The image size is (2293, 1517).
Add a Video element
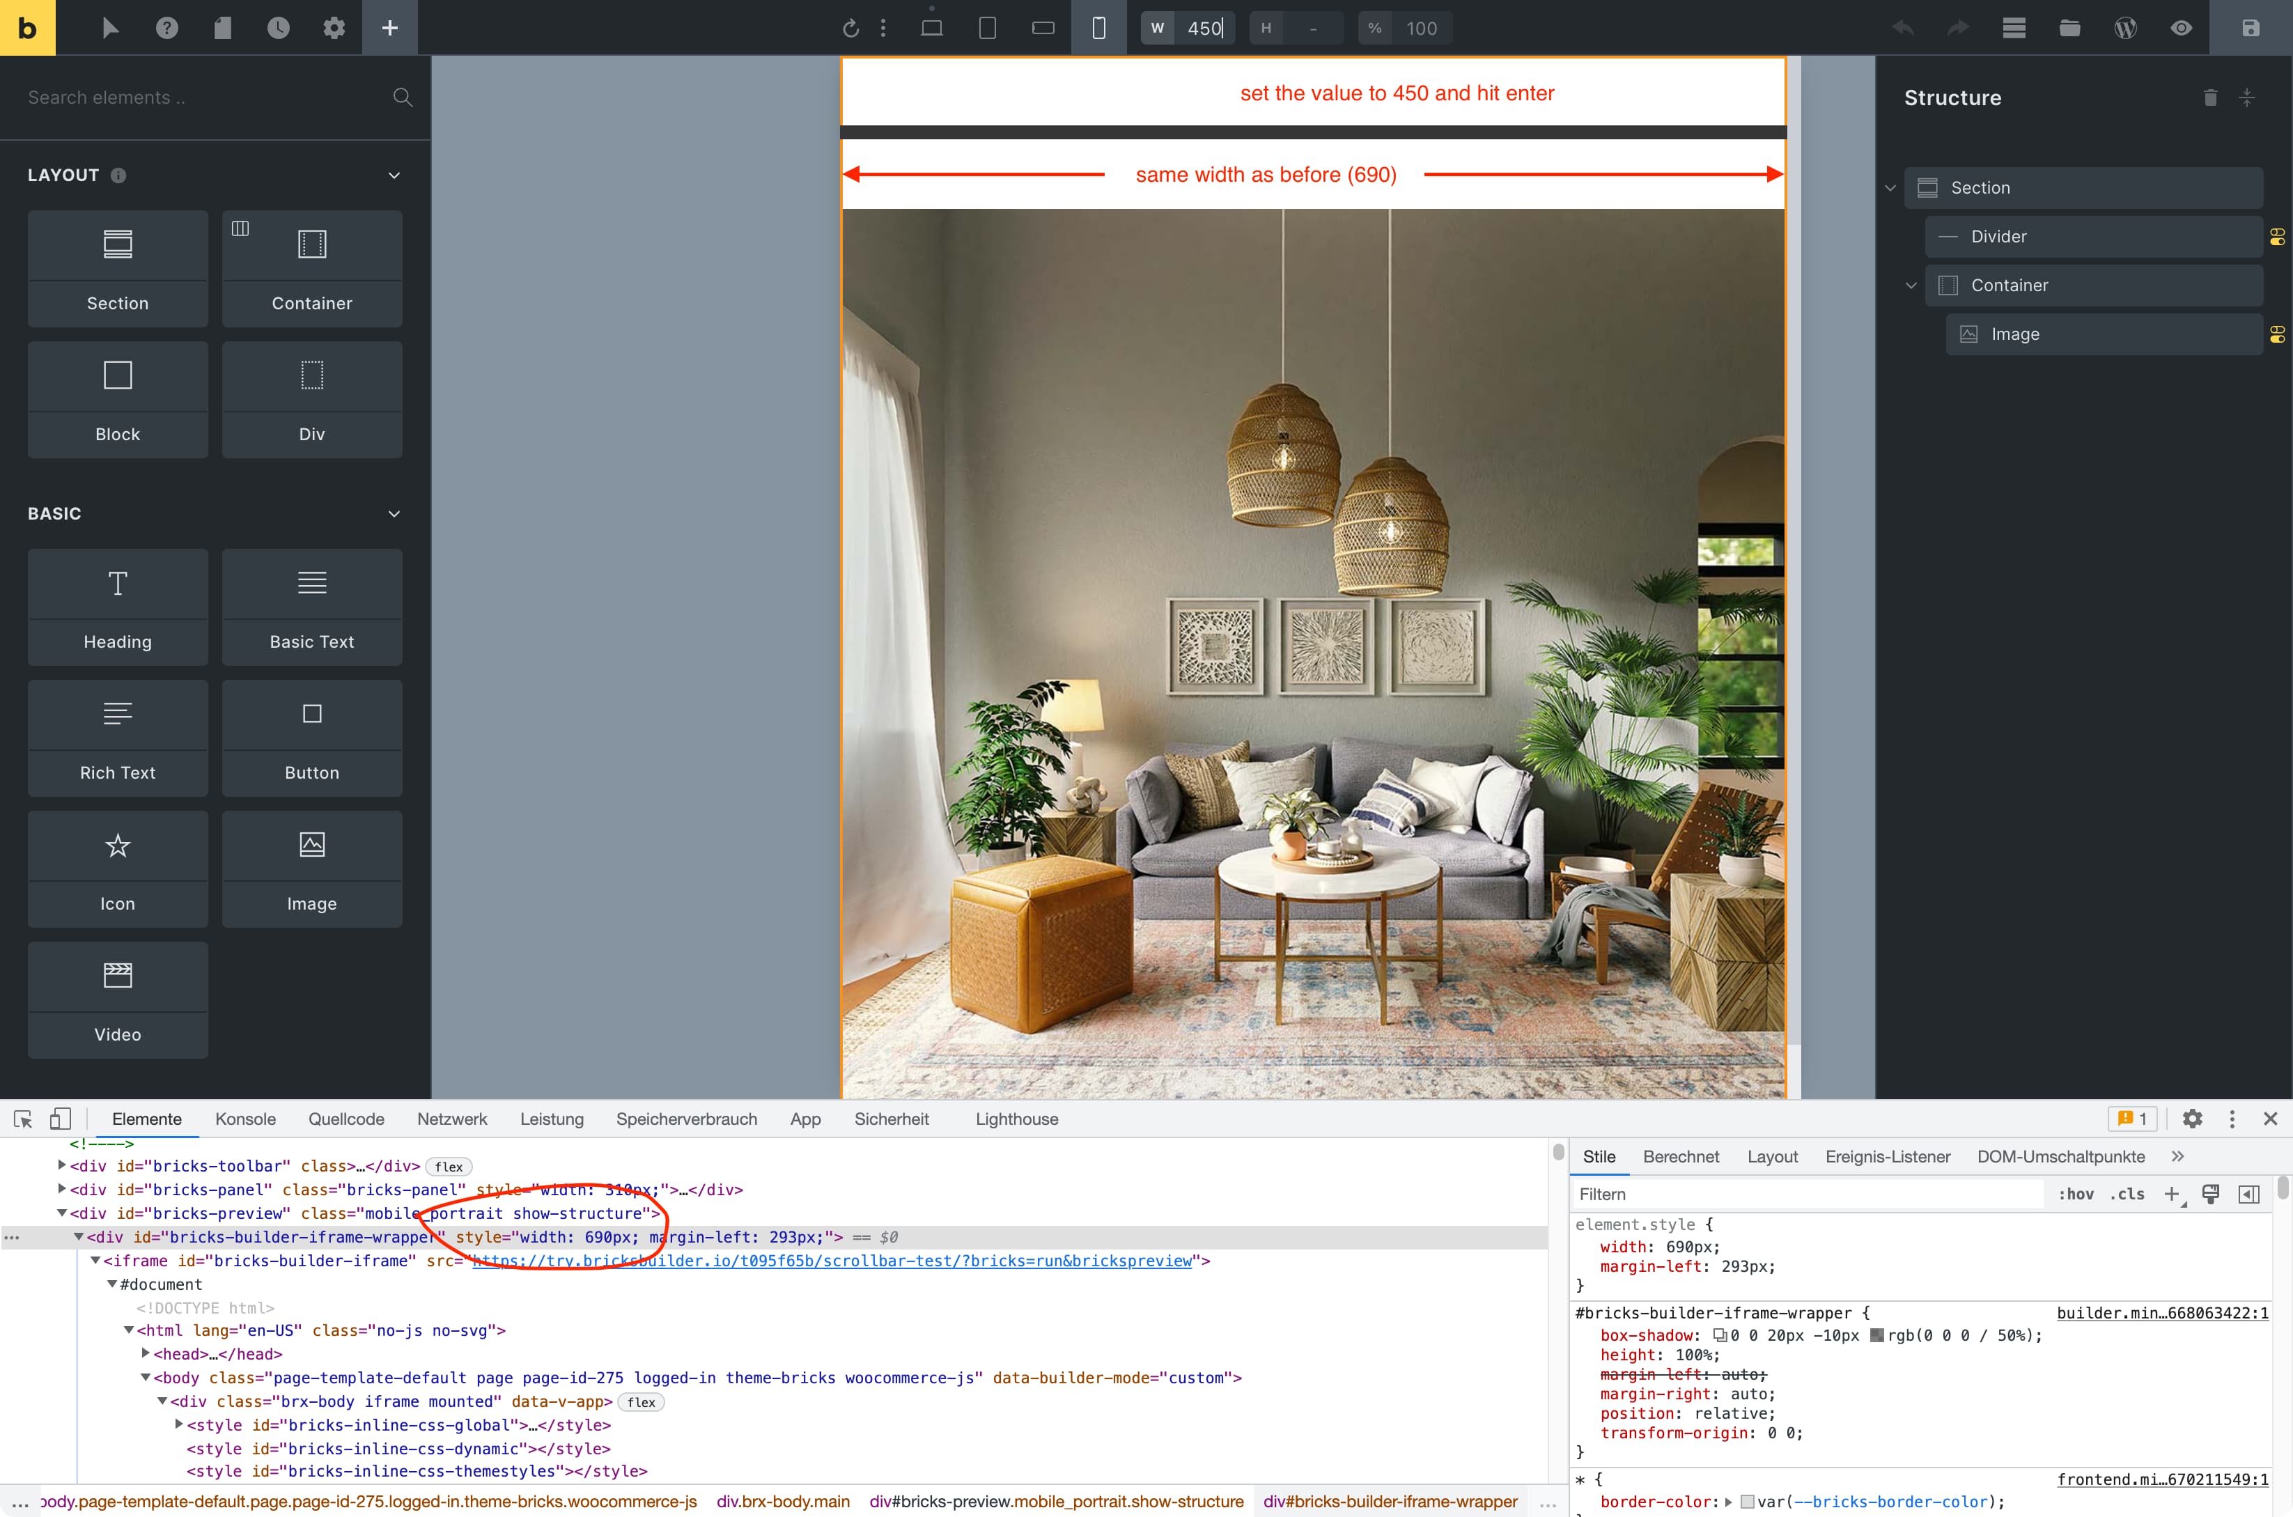click(118, 999)
